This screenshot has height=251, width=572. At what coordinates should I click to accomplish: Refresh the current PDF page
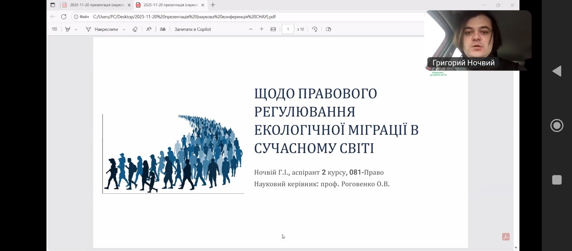[64, 17]
